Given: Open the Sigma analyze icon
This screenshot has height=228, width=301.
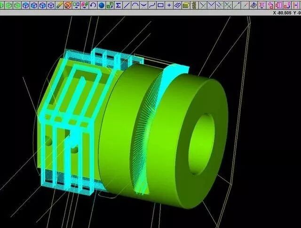Looking at the screenshot, I should (x=118, y=5).
